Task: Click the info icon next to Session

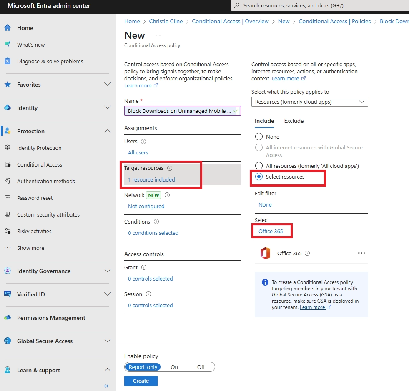Action: tap(148, 294)
